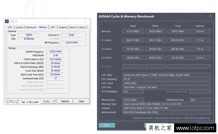Click the Chipset field AMD B350
The image size is (218, 134).
coord(167,108)
